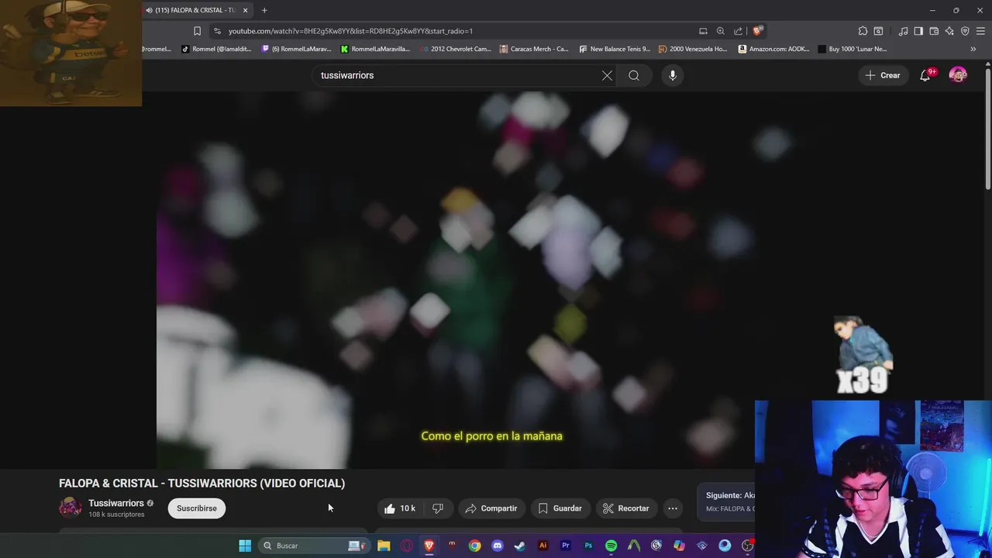Image resolution: width=992 pixels, height=558 pixels.
Task: Select the FALOPA & CRISTAL browser tab
Action: coord(198,10)
